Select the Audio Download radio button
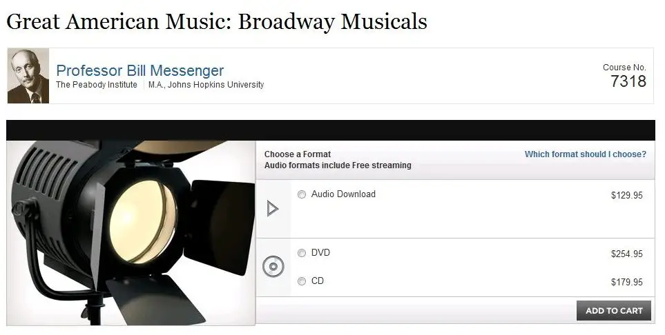Viewport: 665px width, 335px height. click(x=302, y=194)
